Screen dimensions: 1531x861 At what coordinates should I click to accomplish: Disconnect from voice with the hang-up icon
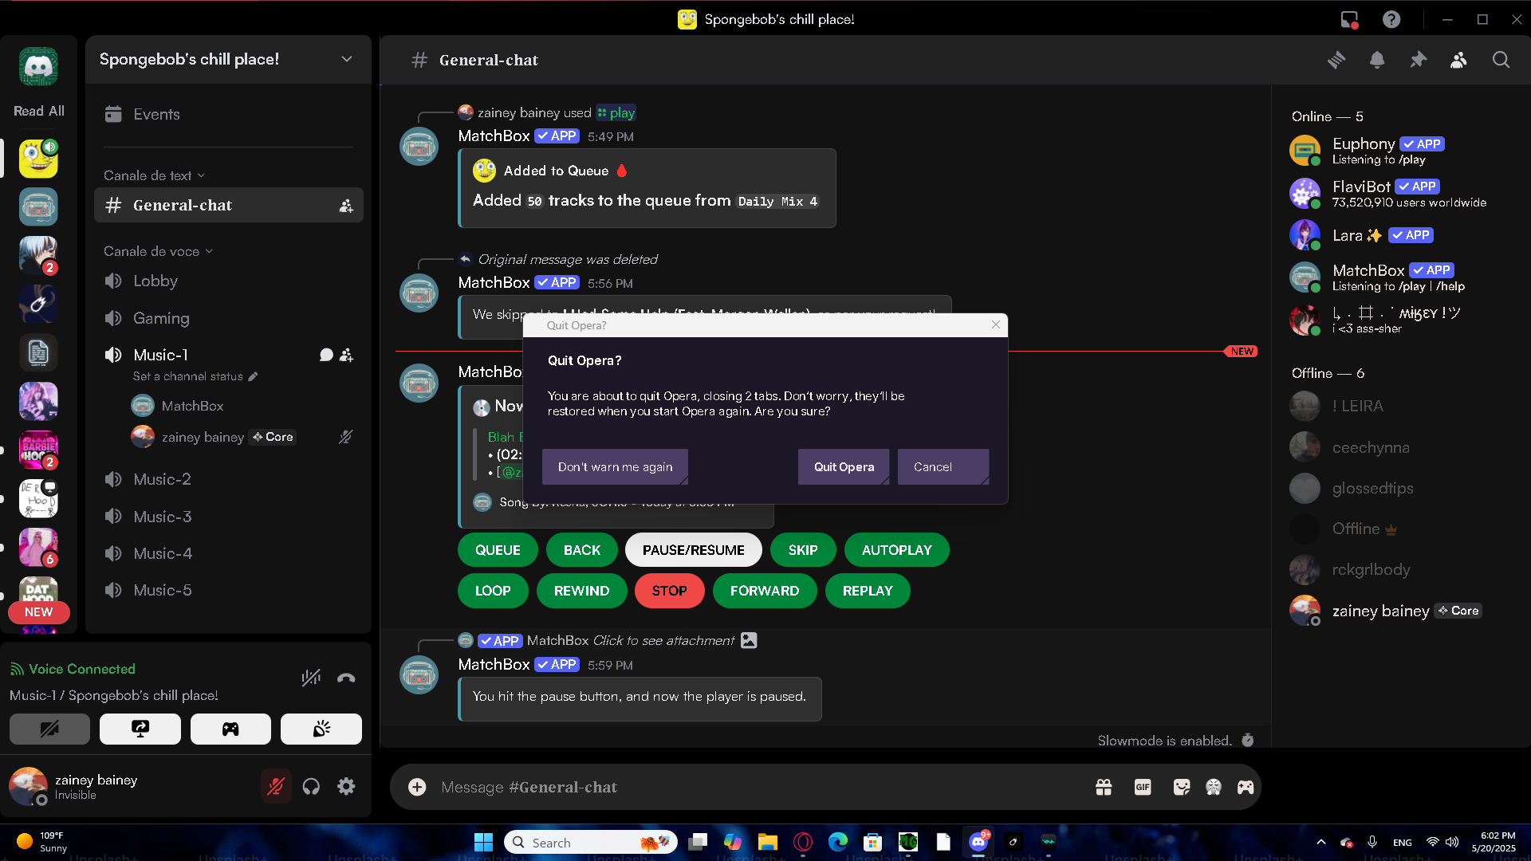(x=346, y=678)
